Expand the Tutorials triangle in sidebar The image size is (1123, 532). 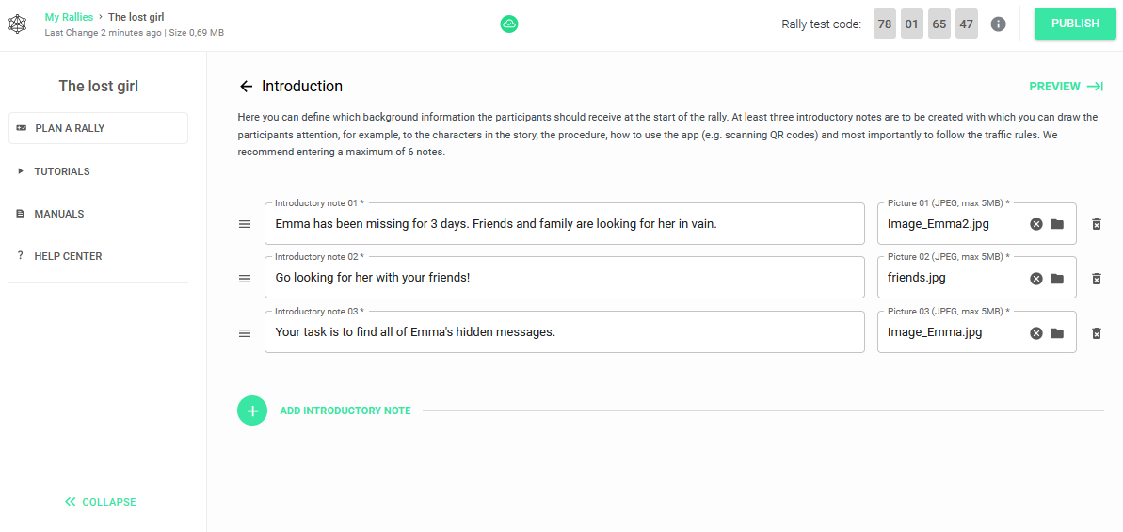coord(20,171)
